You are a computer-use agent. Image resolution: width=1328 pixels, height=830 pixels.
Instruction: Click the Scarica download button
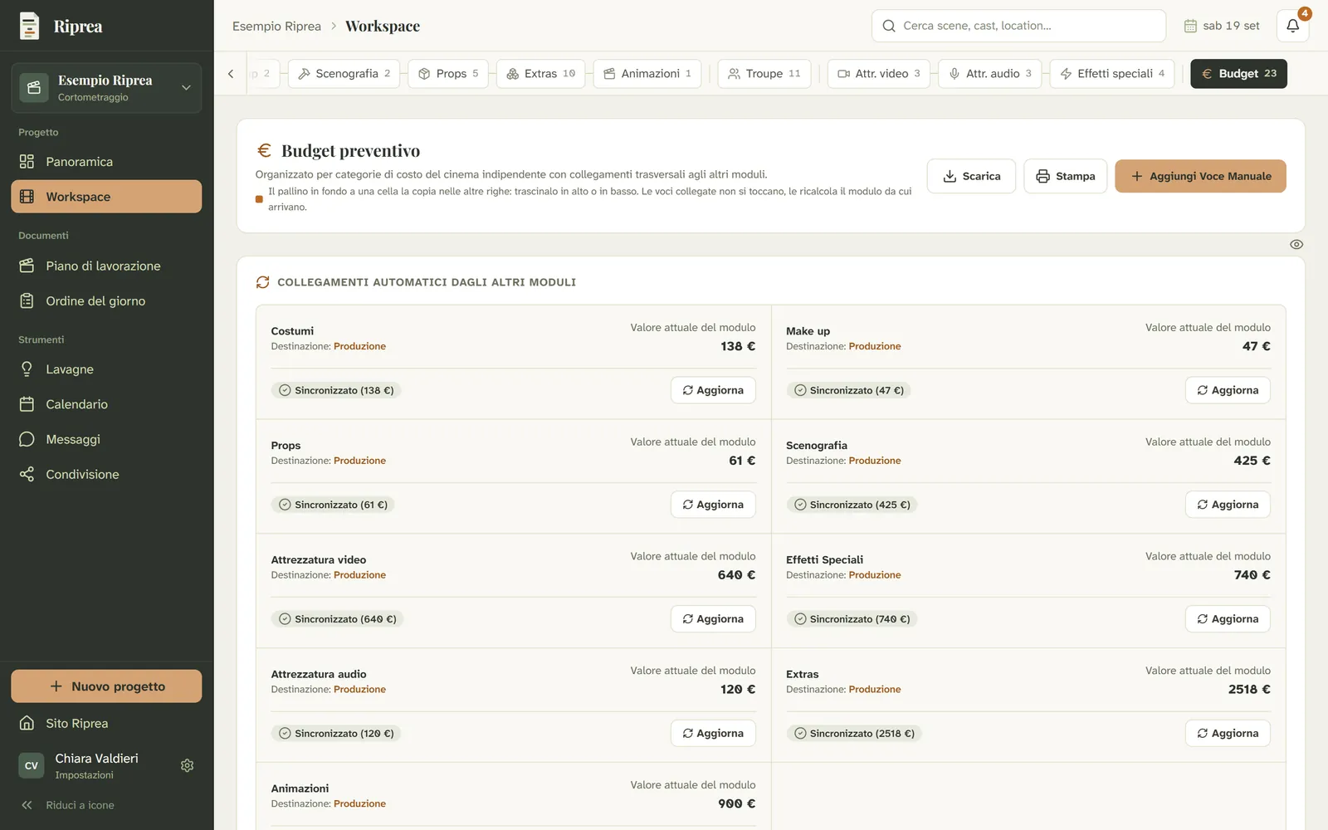point(971,176)
